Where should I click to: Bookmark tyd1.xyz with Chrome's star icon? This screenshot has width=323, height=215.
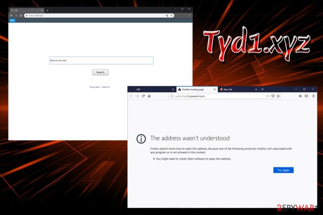coord(172,16)
